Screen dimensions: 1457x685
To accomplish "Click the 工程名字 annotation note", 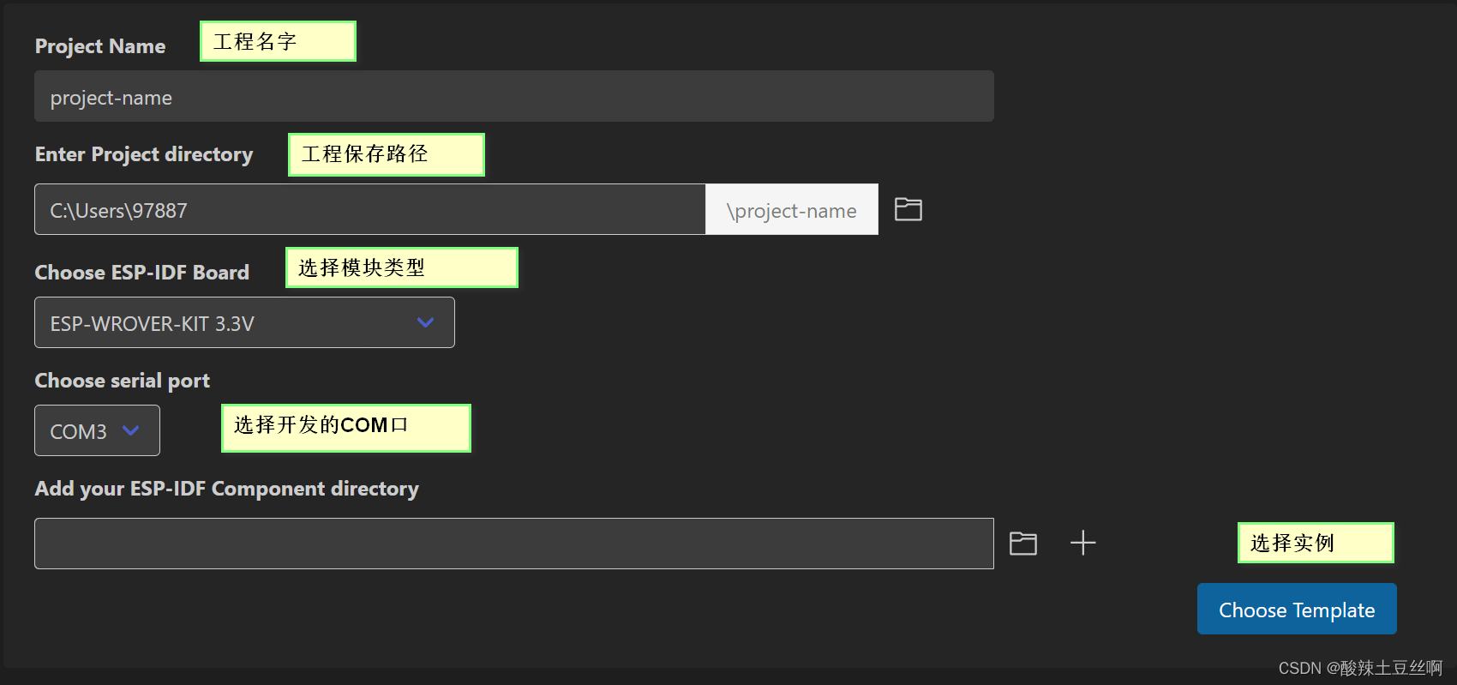I will pos(277,40).
